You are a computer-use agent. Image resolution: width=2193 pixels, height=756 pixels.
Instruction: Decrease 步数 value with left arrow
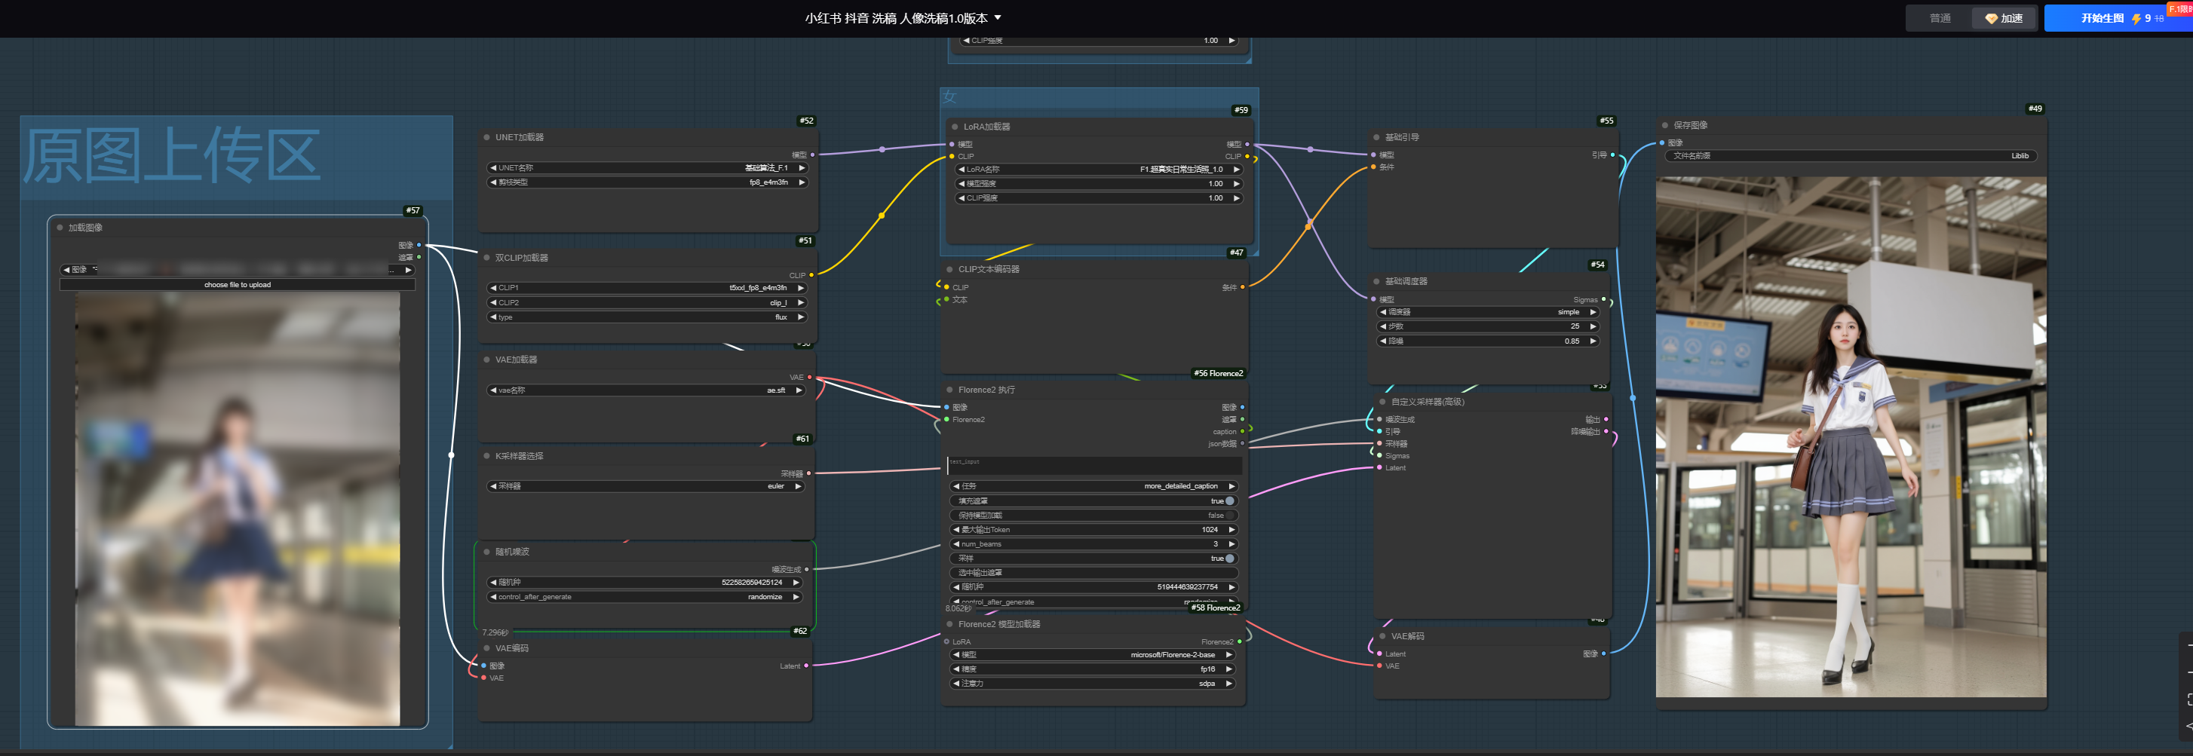[x=1383, y=326]
